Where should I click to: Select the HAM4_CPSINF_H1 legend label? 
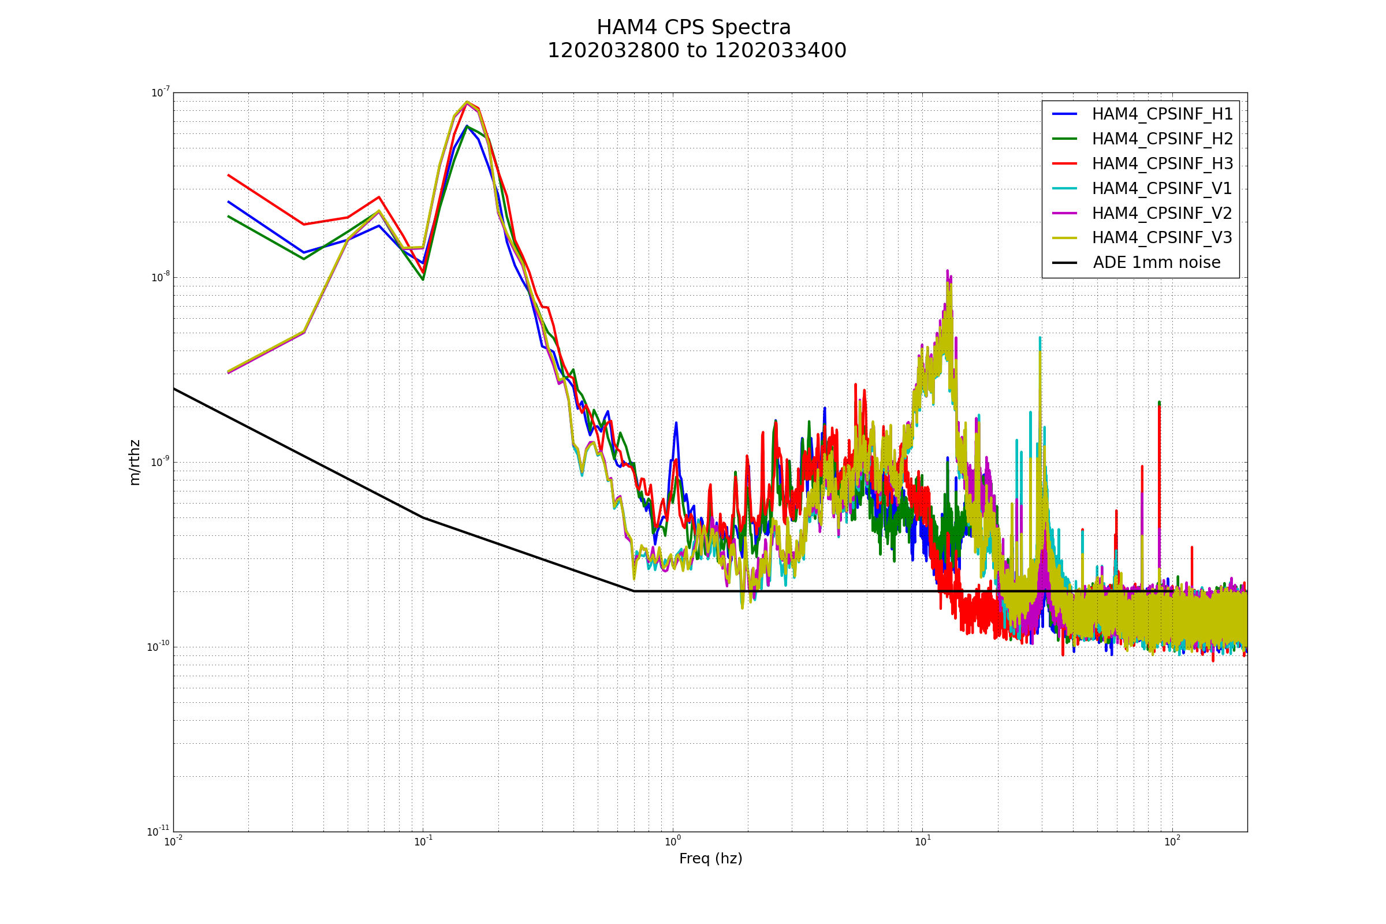1162,114
